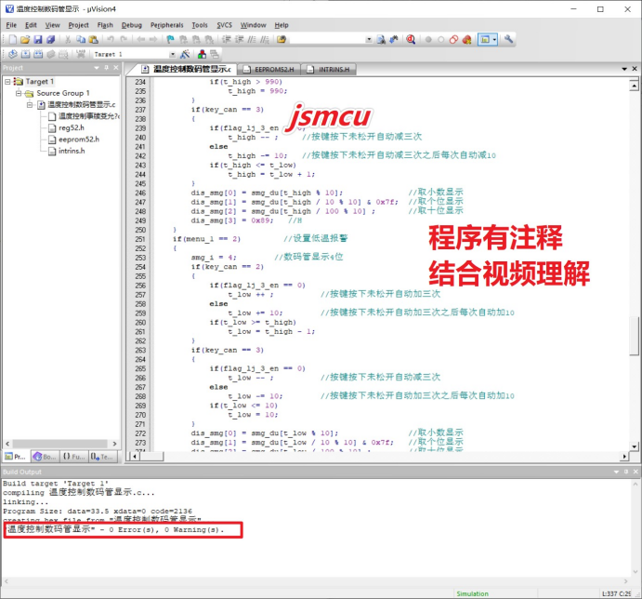642x599 pixels.
Task: Open the editor tab list dropdown arrow
Action: (x=624, y=69)
